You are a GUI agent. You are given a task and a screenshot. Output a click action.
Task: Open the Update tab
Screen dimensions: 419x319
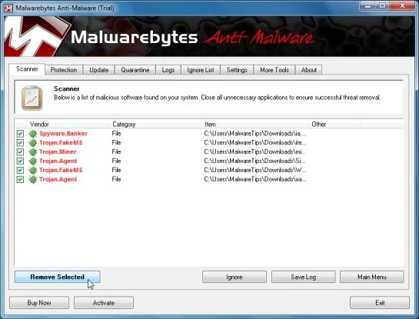tap(99, 70)
